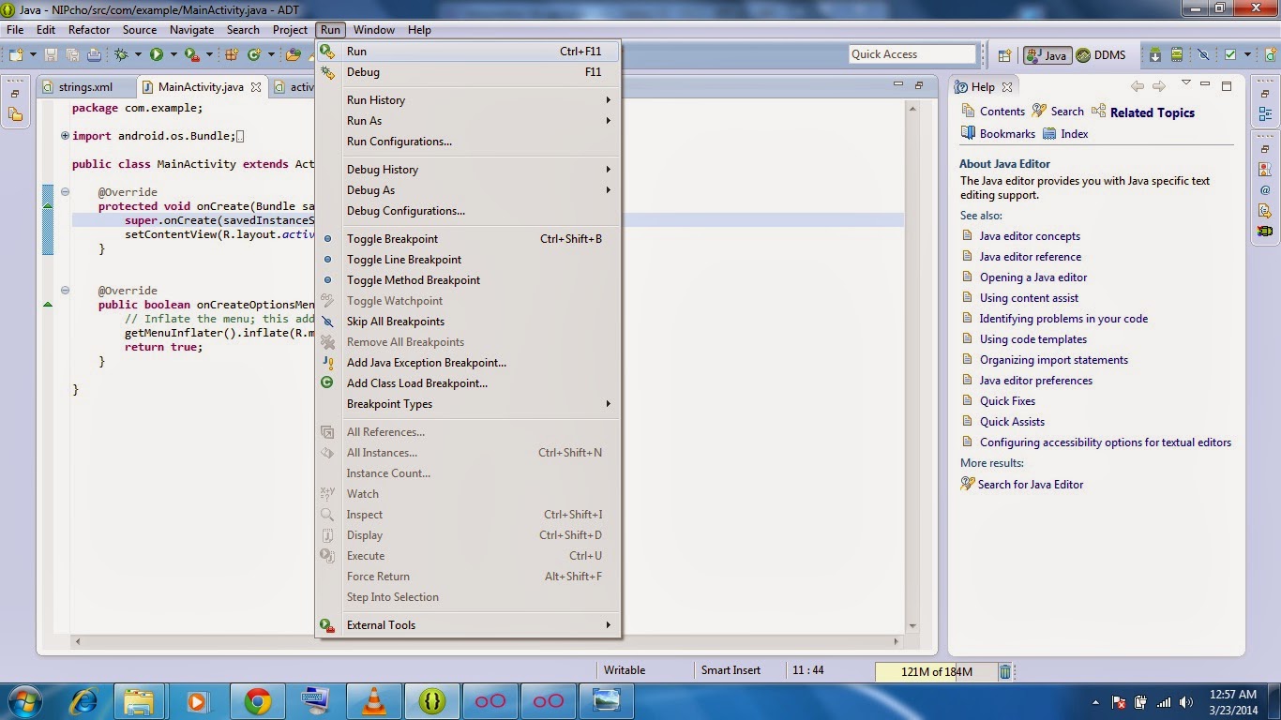Switch to the DDMS perspective
The width and height of the screenshot is (1281, 720).
point(1100,55)
